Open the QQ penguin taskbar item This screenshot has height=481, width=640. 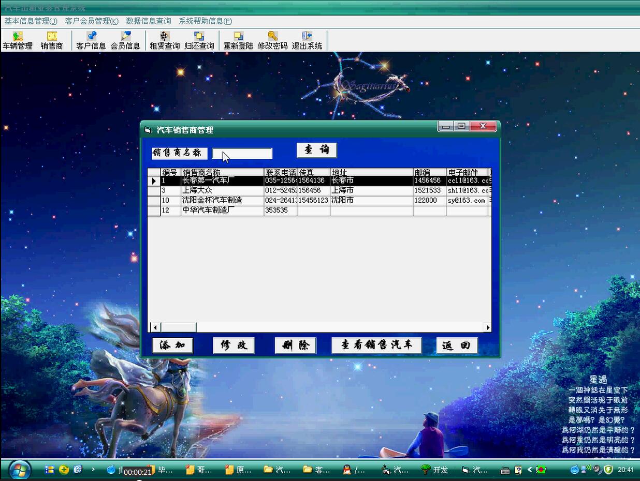click(x=354, y=470)
